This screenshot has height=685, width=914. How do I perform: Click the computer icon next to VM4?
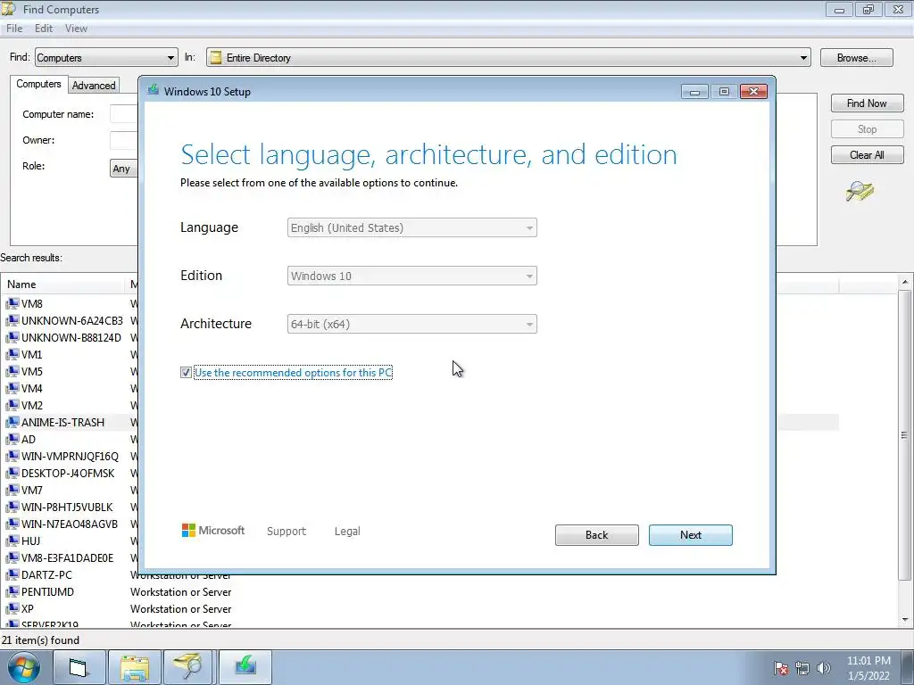point(12,388)
